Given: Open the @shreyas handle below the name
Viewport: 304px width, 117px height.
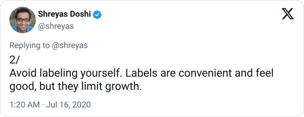Looking at the screenshot, I should pos(56,26).
